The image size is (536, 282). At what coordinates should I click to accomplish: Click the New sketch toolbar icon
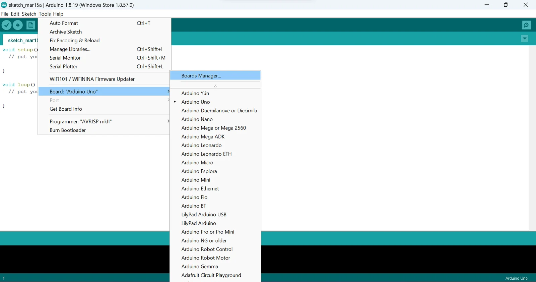coord(31,25)
